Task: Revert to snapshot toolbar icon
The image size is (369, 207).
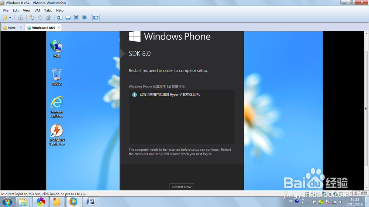Action: (x=40, y=18)
